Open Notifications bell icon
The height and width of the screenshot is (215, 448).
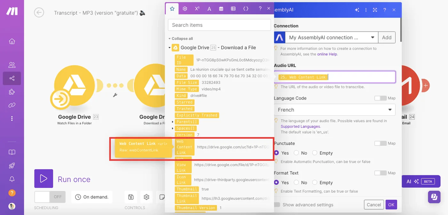12,179
